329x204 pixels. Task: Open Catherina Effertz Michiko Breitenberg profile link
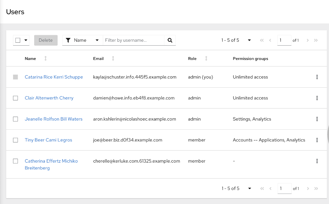(x=51, y=161)
